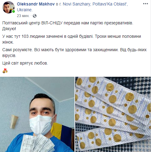Screen dimensions: 151x152
Task: Open the Novi Sanzhary, Poltavs'Ka Oblast' location link
Action: coord(95,4)
